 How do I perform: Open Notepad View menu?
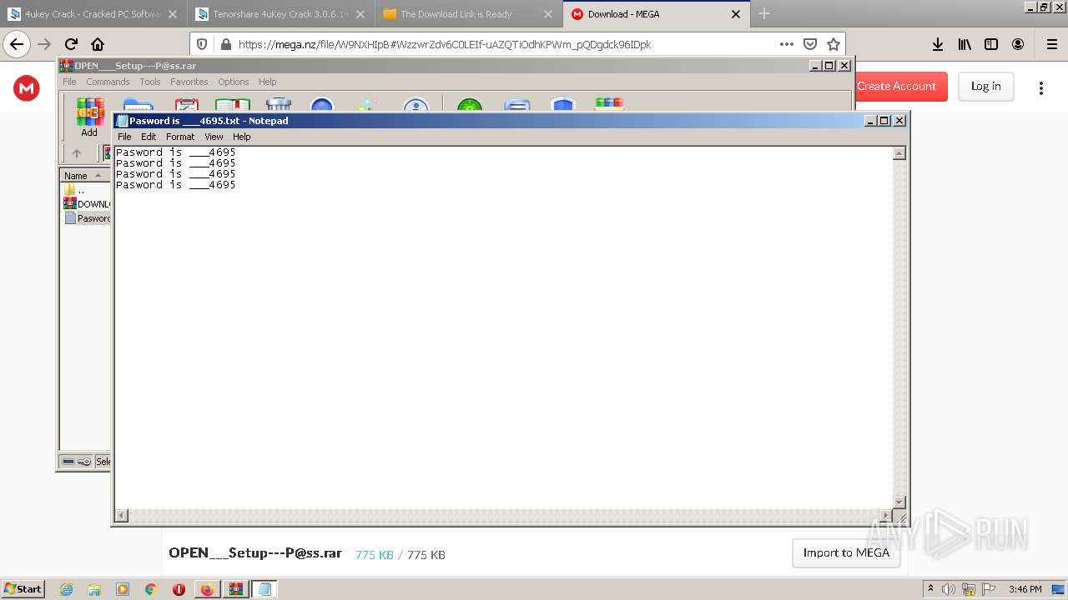click(x=214, y=137)
